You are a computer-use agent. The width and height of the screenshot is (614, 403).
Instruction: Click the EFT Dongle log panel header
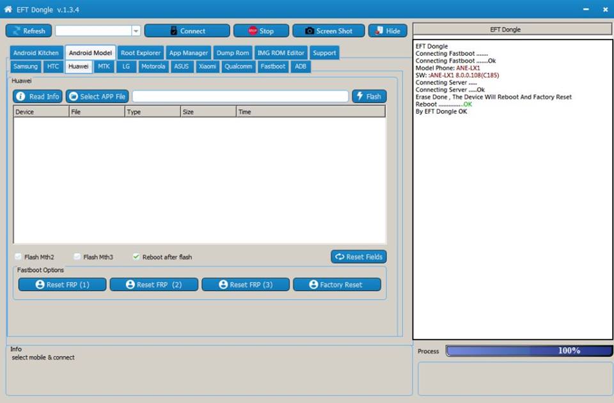click(512, 29)
